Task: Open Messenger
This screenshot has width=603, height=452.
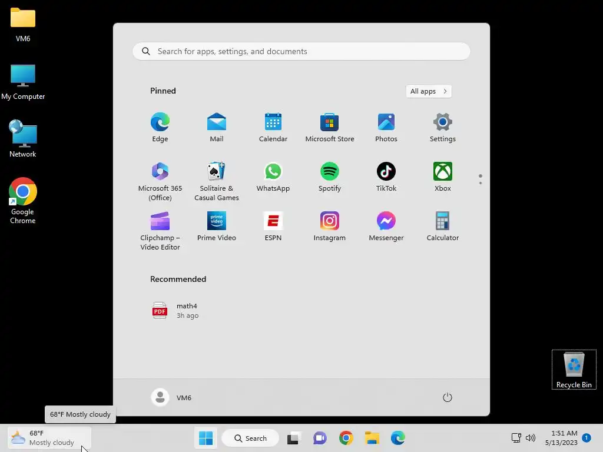Action: click(386, 227)
